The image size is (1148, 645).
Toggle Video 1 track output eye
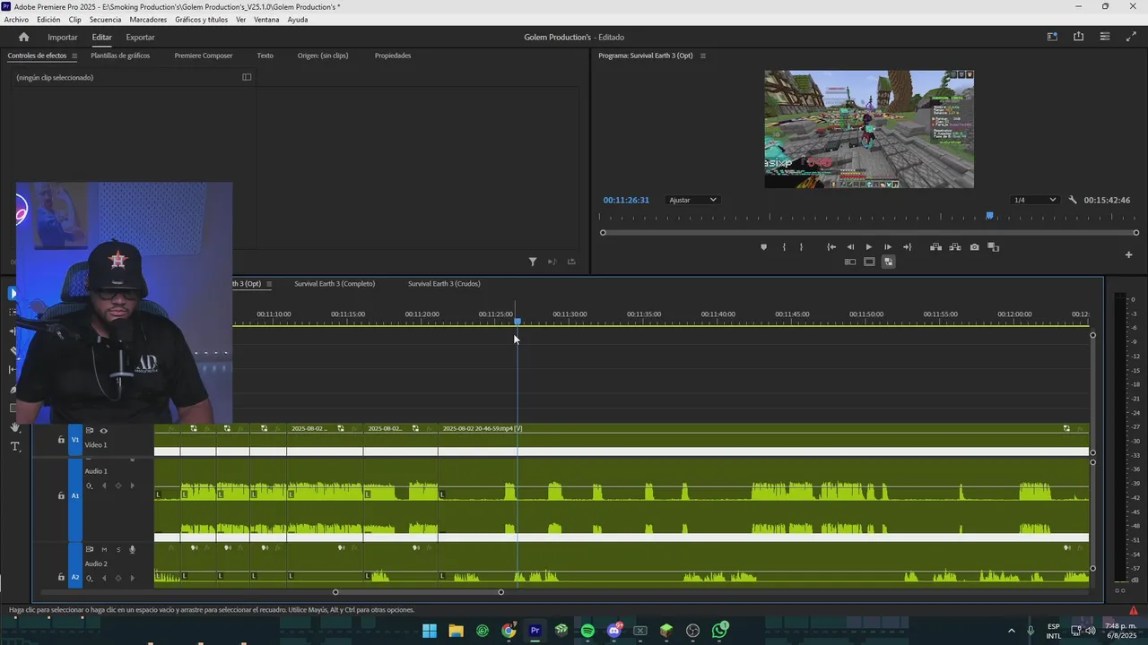coord(103,431)
